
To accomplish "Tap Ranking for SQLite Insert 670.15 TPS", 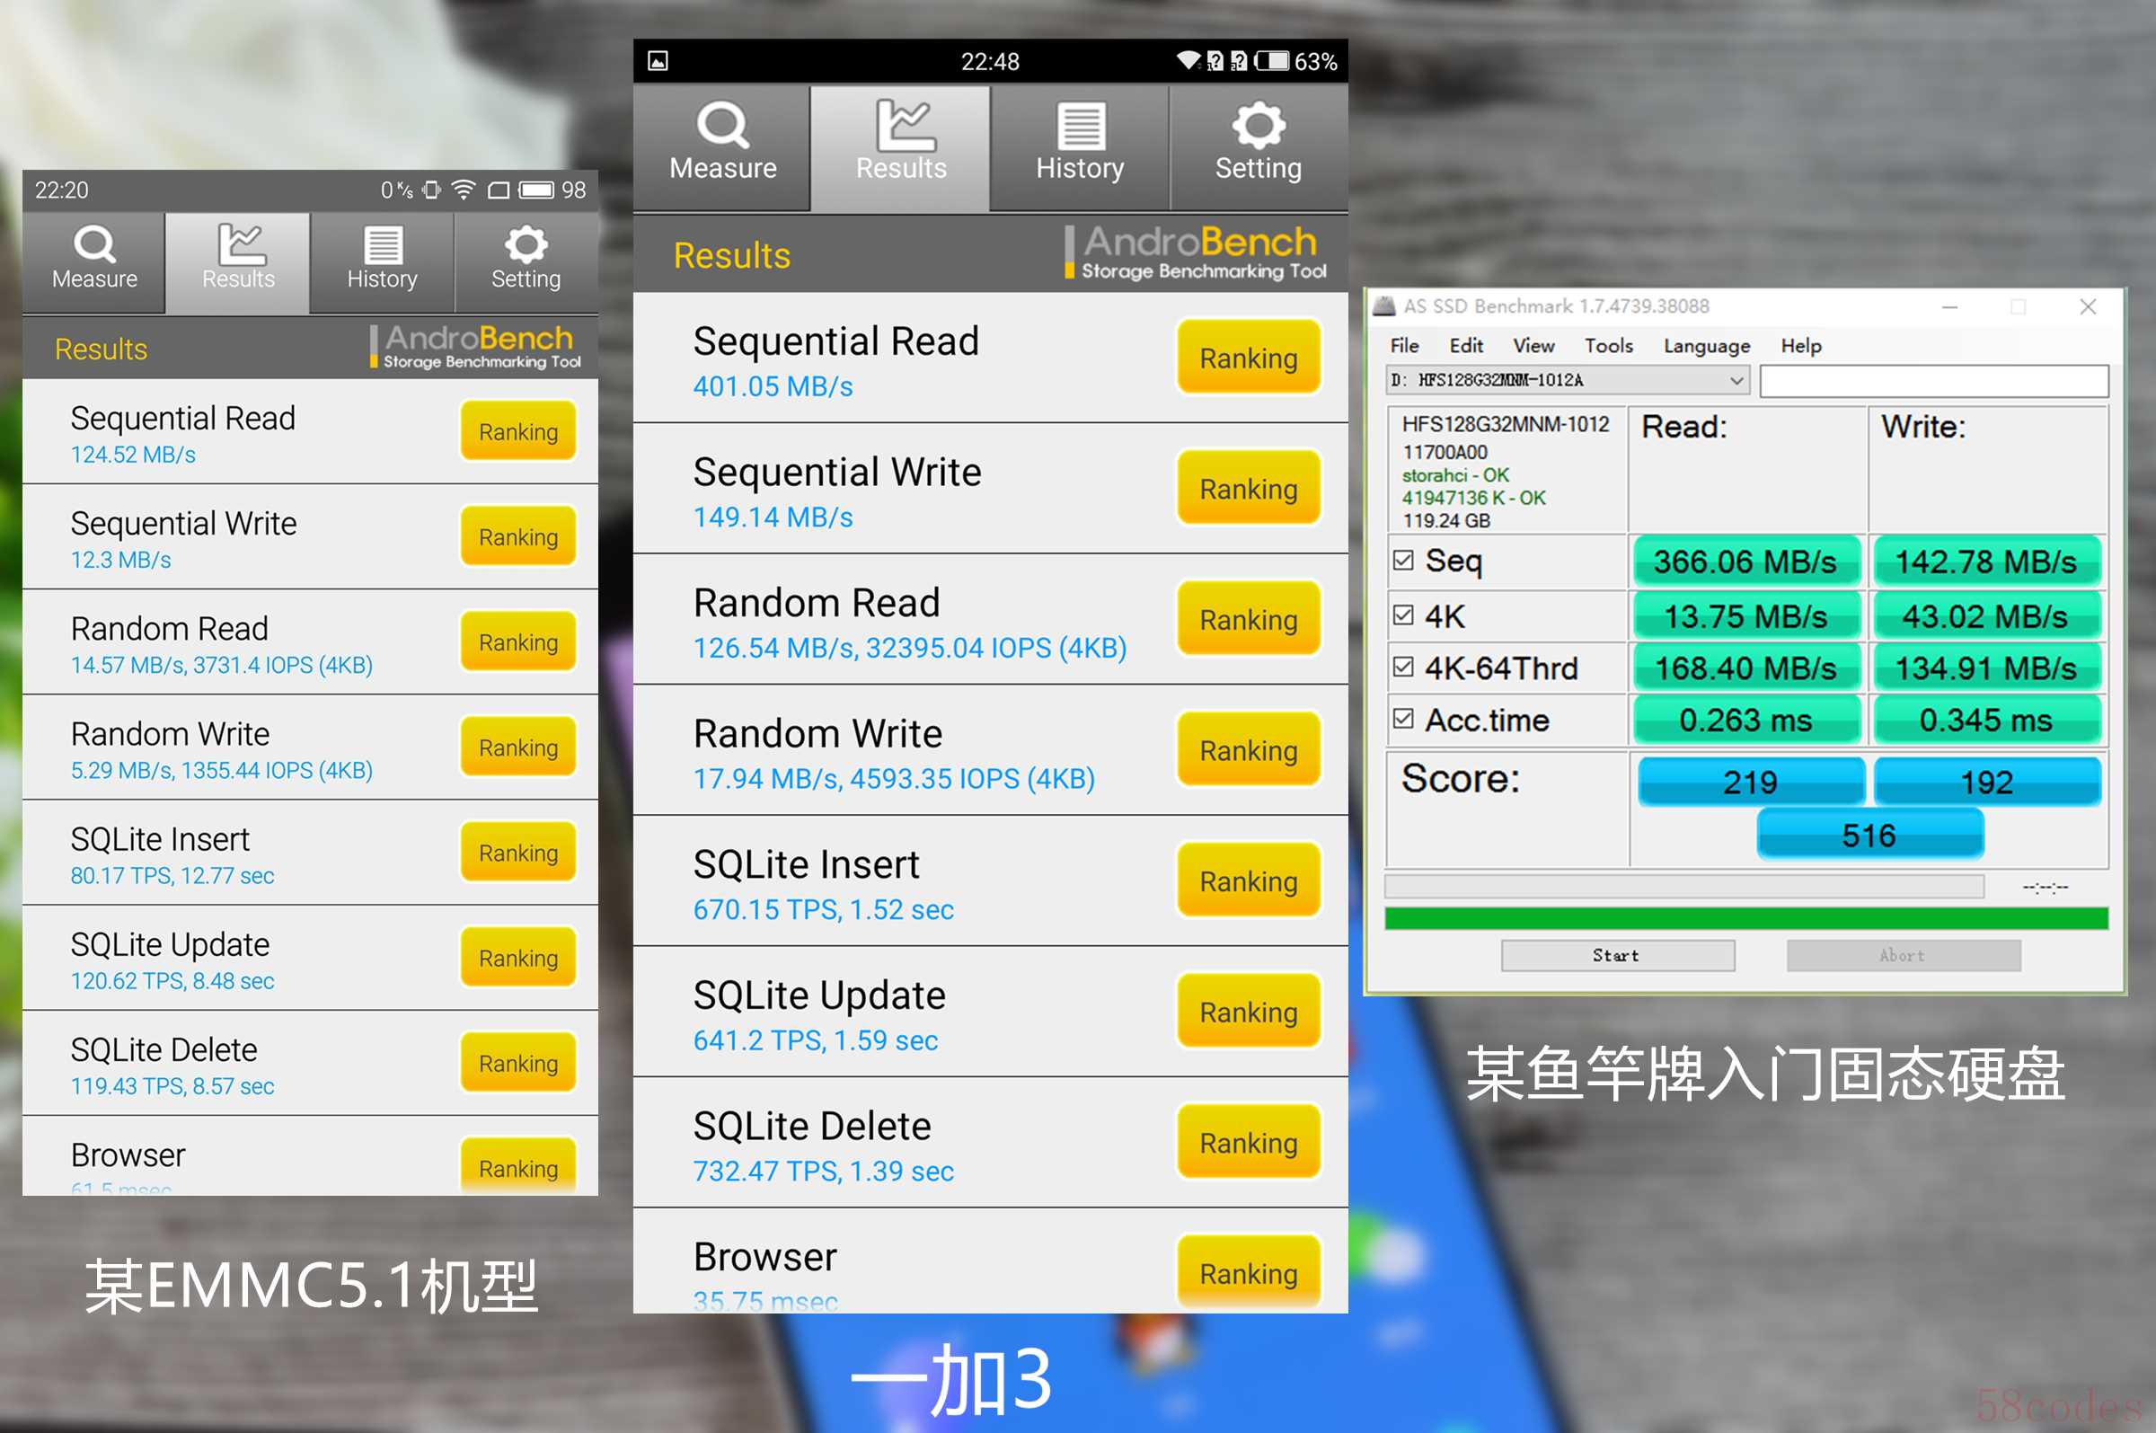I will (x=1248, y=880).
